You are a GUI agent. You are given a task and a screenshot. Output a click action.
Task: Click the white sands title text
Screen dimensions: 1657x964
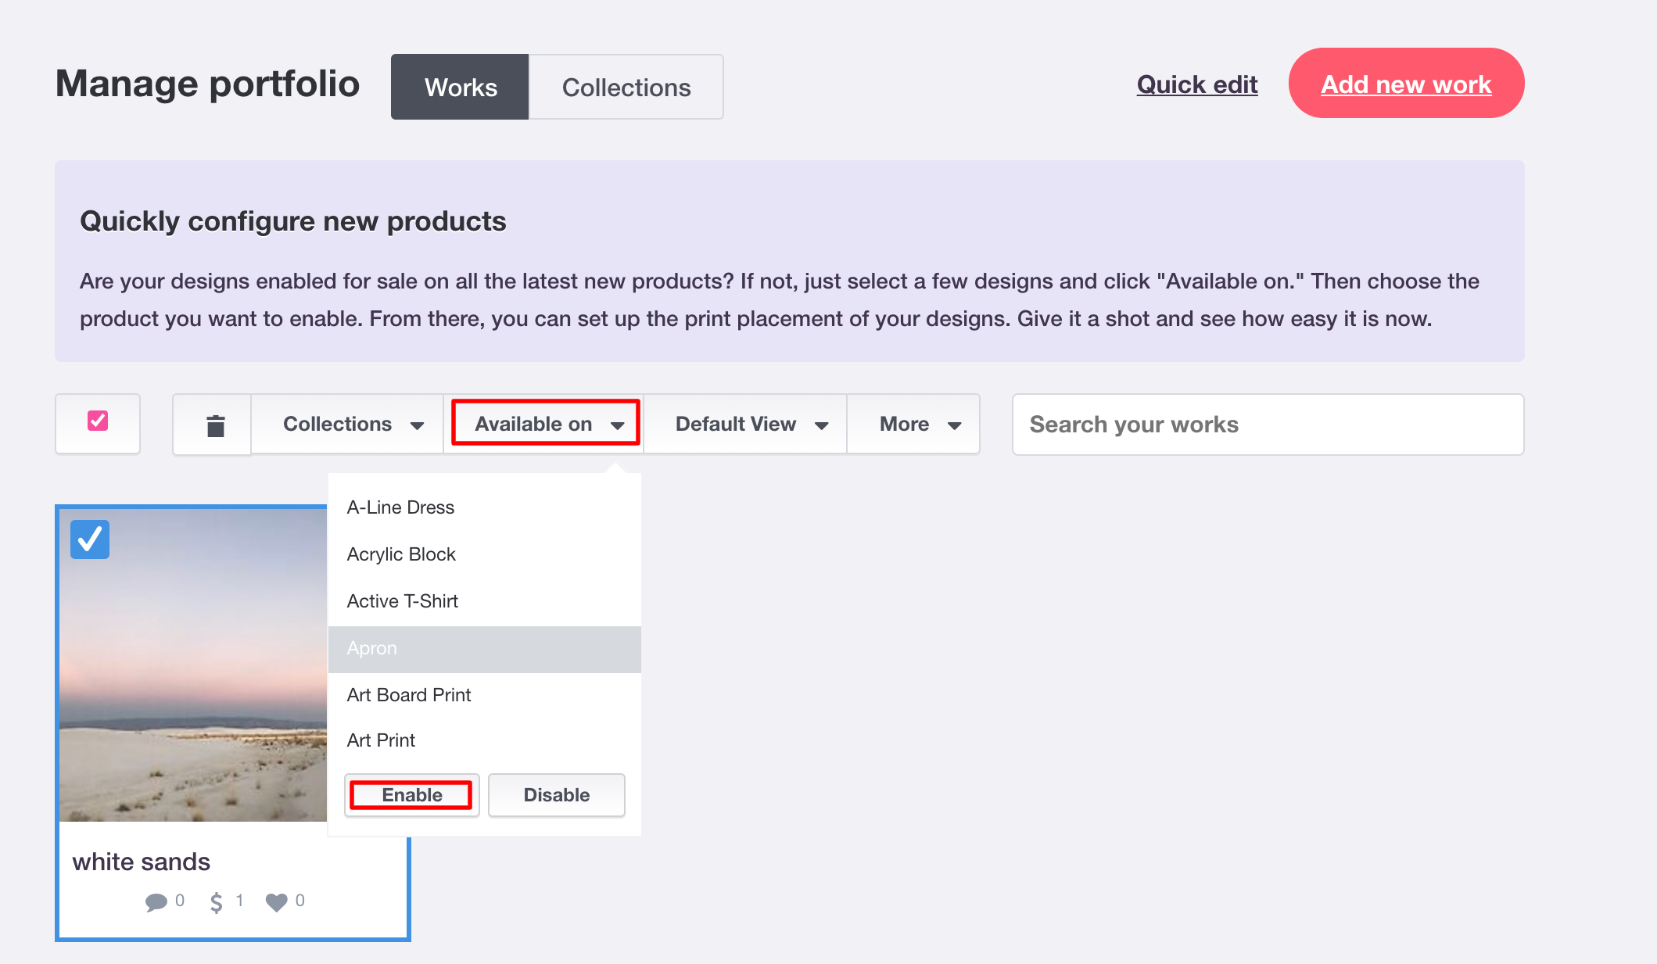click(x=142, y=862)
